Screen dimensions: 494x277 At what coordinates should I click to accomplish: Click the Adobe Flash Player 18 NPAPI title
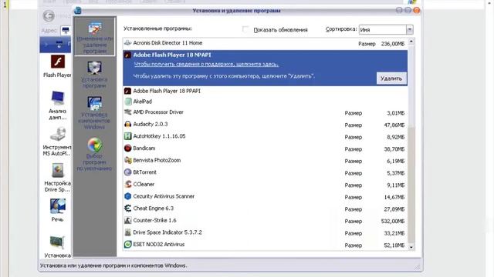[x=172, y=55]
